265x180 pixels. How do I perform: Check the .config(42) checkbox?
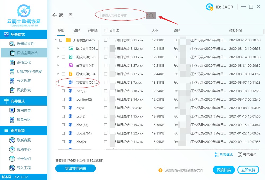63,99
